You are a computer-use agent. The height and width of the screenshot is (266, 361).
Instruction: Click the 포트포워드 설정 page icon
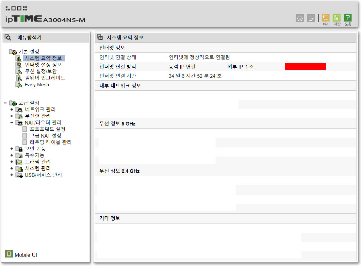click(x=25, y=129)
